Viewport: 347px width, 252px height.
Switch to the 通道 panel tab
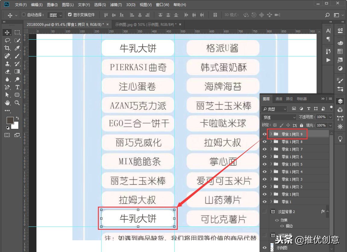pos(279,99)
